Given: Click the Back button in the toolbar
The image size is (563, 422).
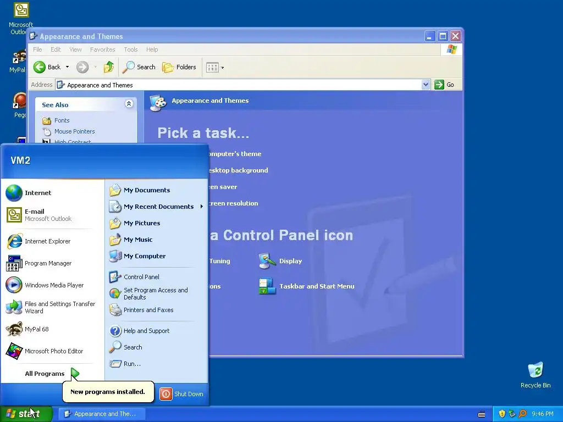Looking at the screenshot, I should [x=47, y=67].
